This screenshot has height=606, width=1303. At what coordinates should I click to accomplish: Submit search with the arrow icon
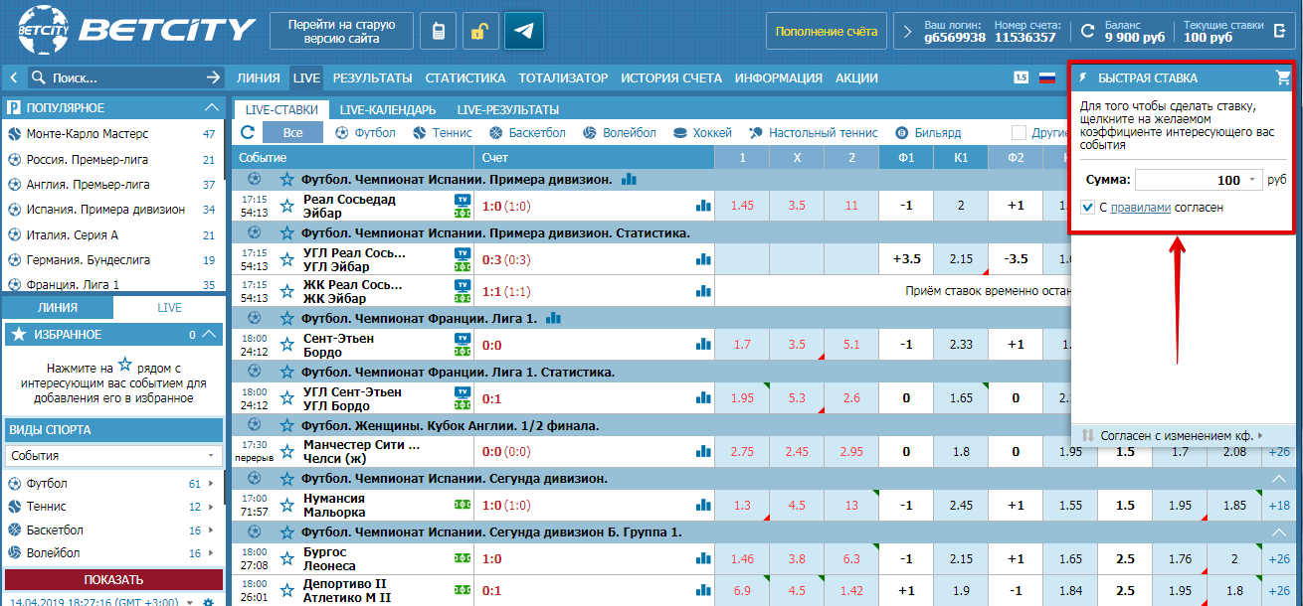tap(213, 77)
